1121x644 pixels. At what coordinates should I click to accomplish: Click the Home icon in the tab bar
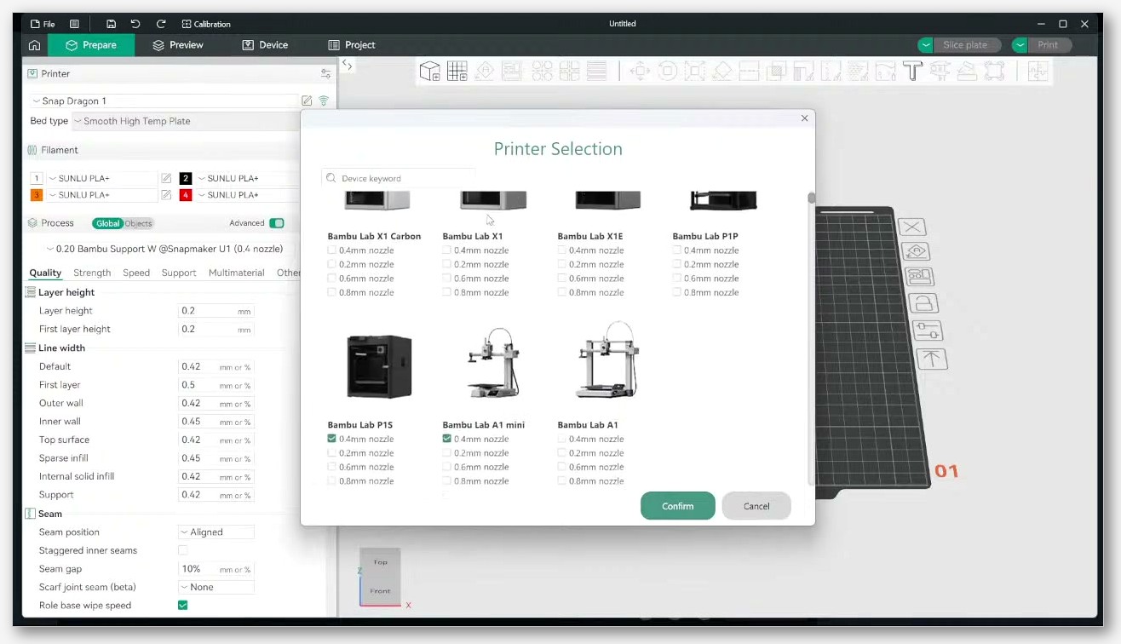[x=34, y=45]
